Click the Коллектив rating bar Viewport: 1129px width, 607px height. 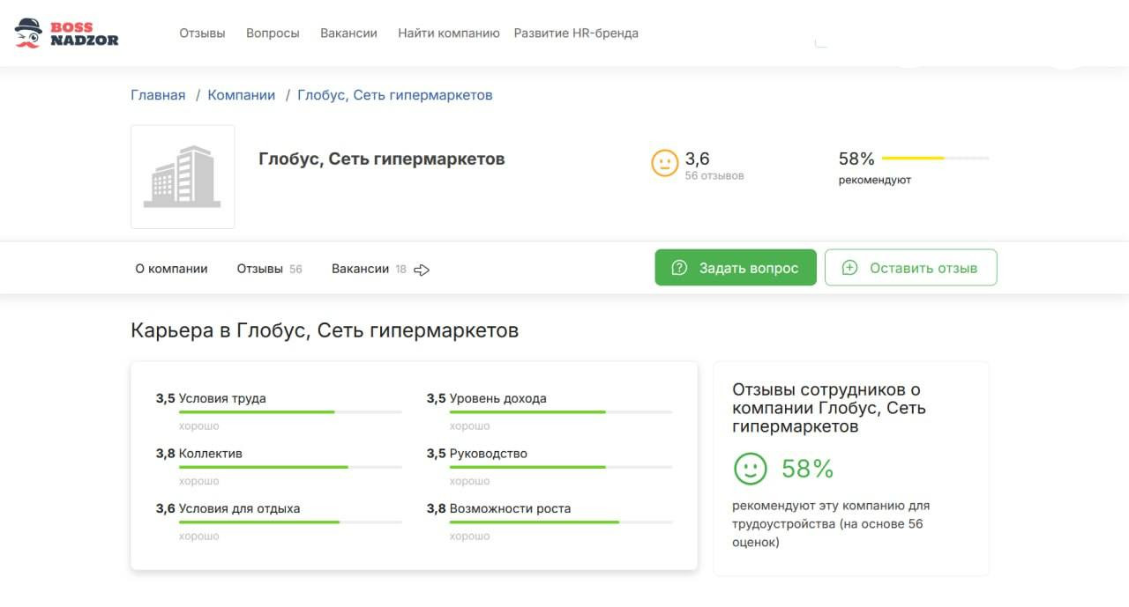click(290, 467)
